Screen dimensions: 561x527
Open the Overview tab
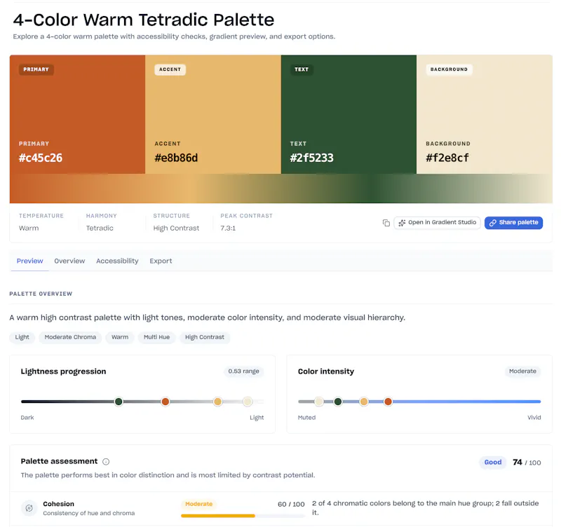coord(69,261)
